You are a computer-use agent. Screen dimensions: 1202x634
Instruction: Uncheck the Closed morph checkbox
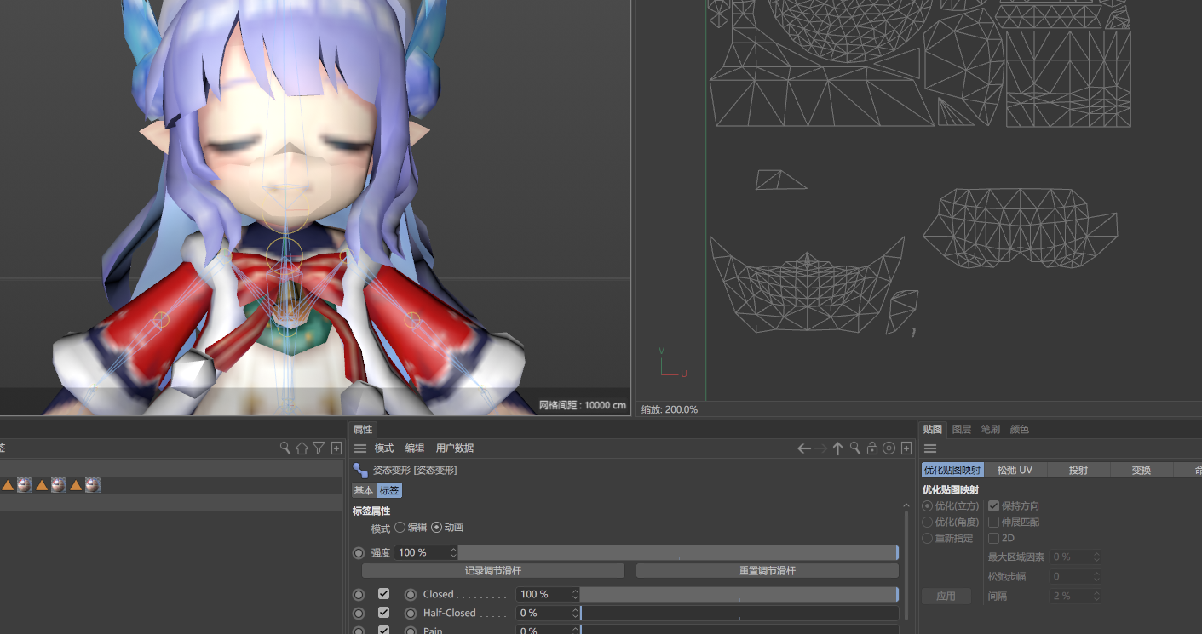384,594
